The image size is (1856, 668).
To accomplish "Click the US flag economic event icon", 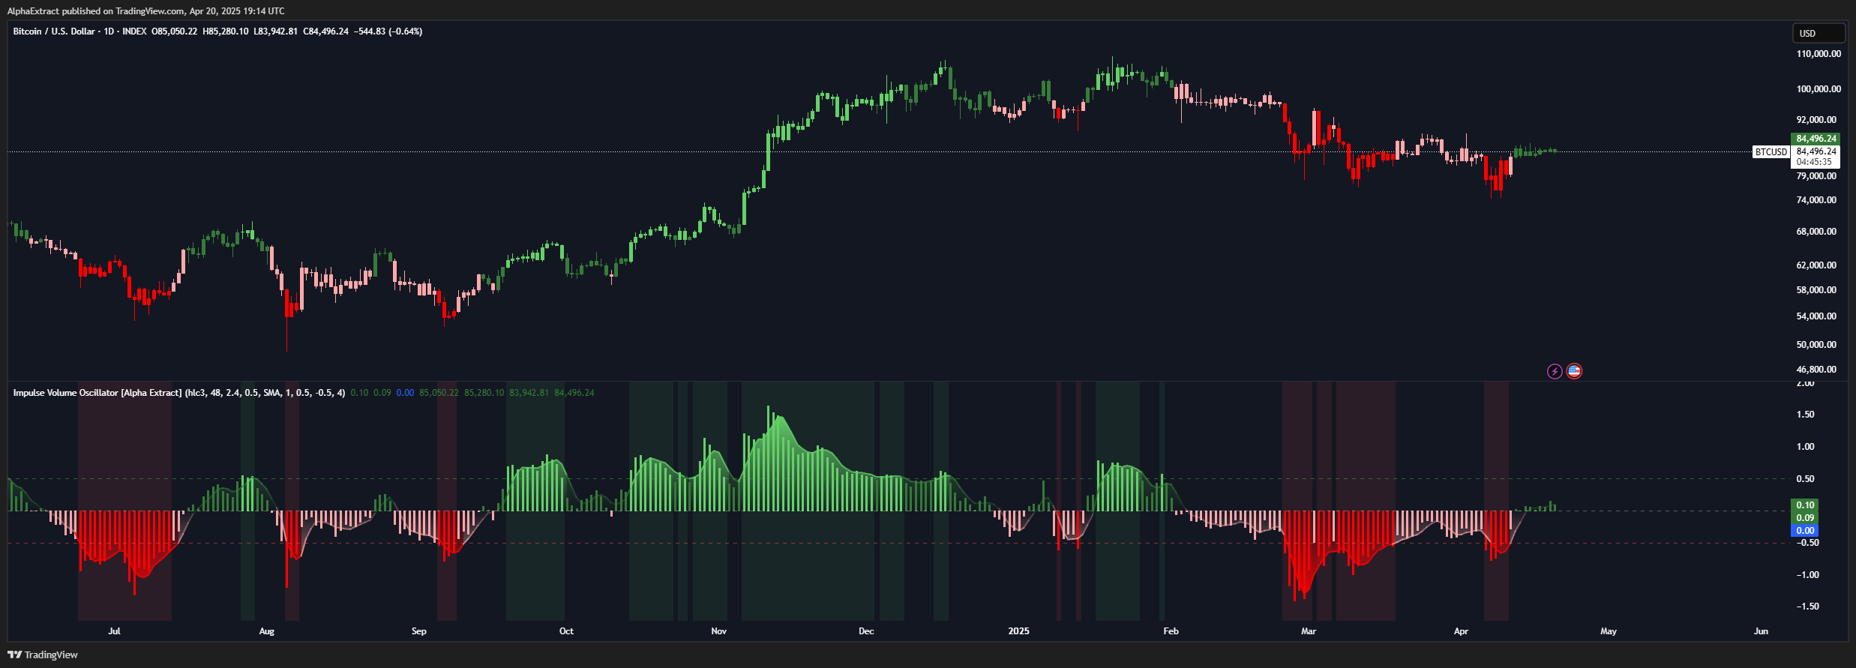I will pyautogui.click(x=1574, y=371).
